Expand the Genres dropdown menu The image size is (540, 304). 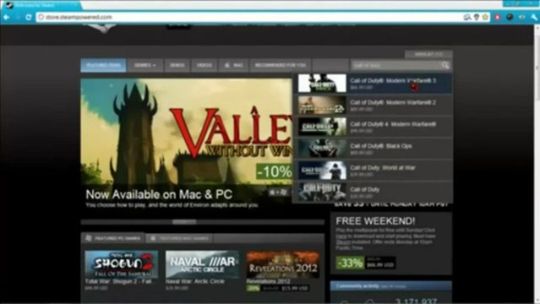145,65
